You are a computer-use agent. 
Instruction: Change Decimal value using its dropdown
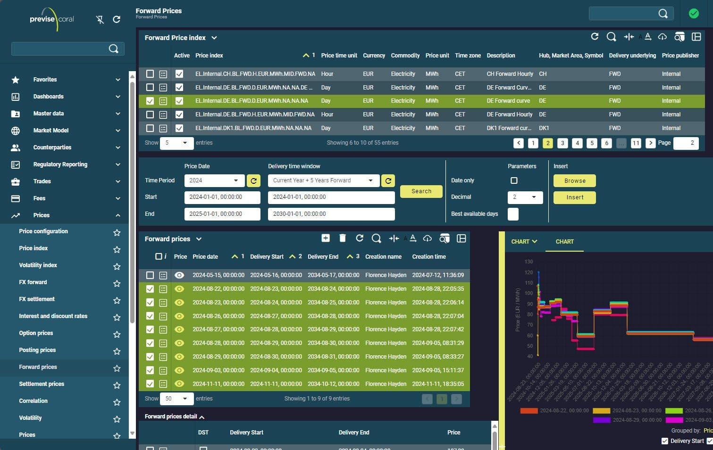point(534,197)
